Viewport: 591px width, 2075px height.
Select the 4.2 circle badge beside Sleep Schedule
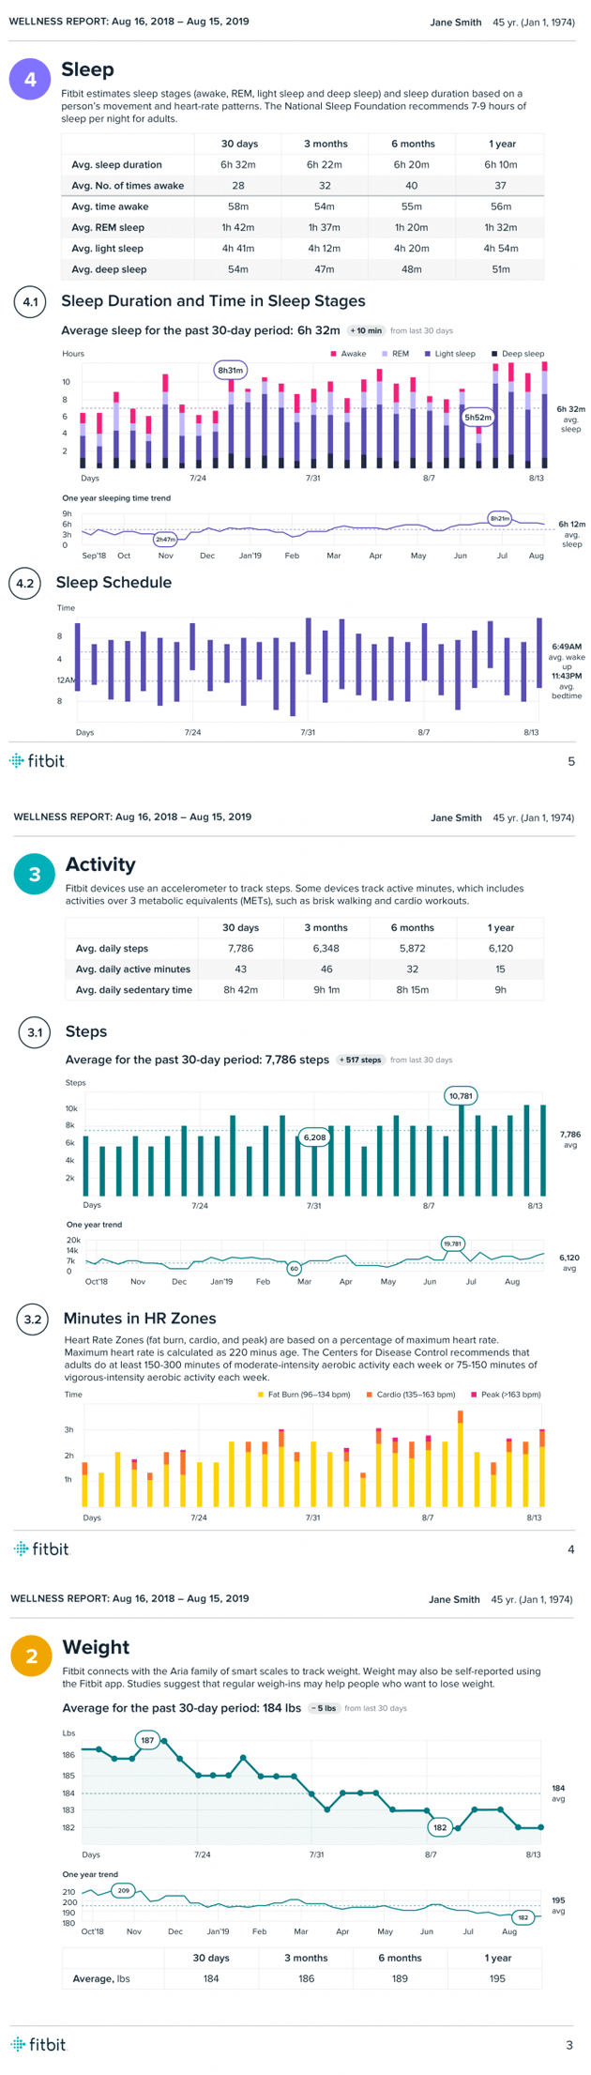(25, 583)
